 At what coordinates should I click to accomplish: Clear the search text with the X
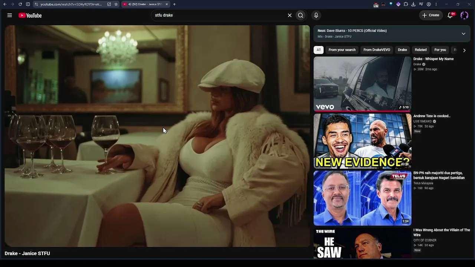289,15
